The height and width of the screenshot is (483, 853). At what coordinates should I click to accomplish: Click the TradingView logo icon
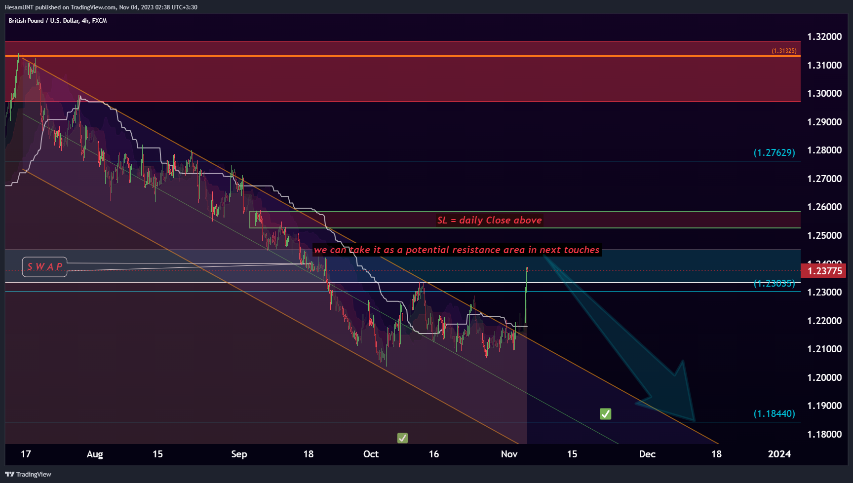pos(9,474)
